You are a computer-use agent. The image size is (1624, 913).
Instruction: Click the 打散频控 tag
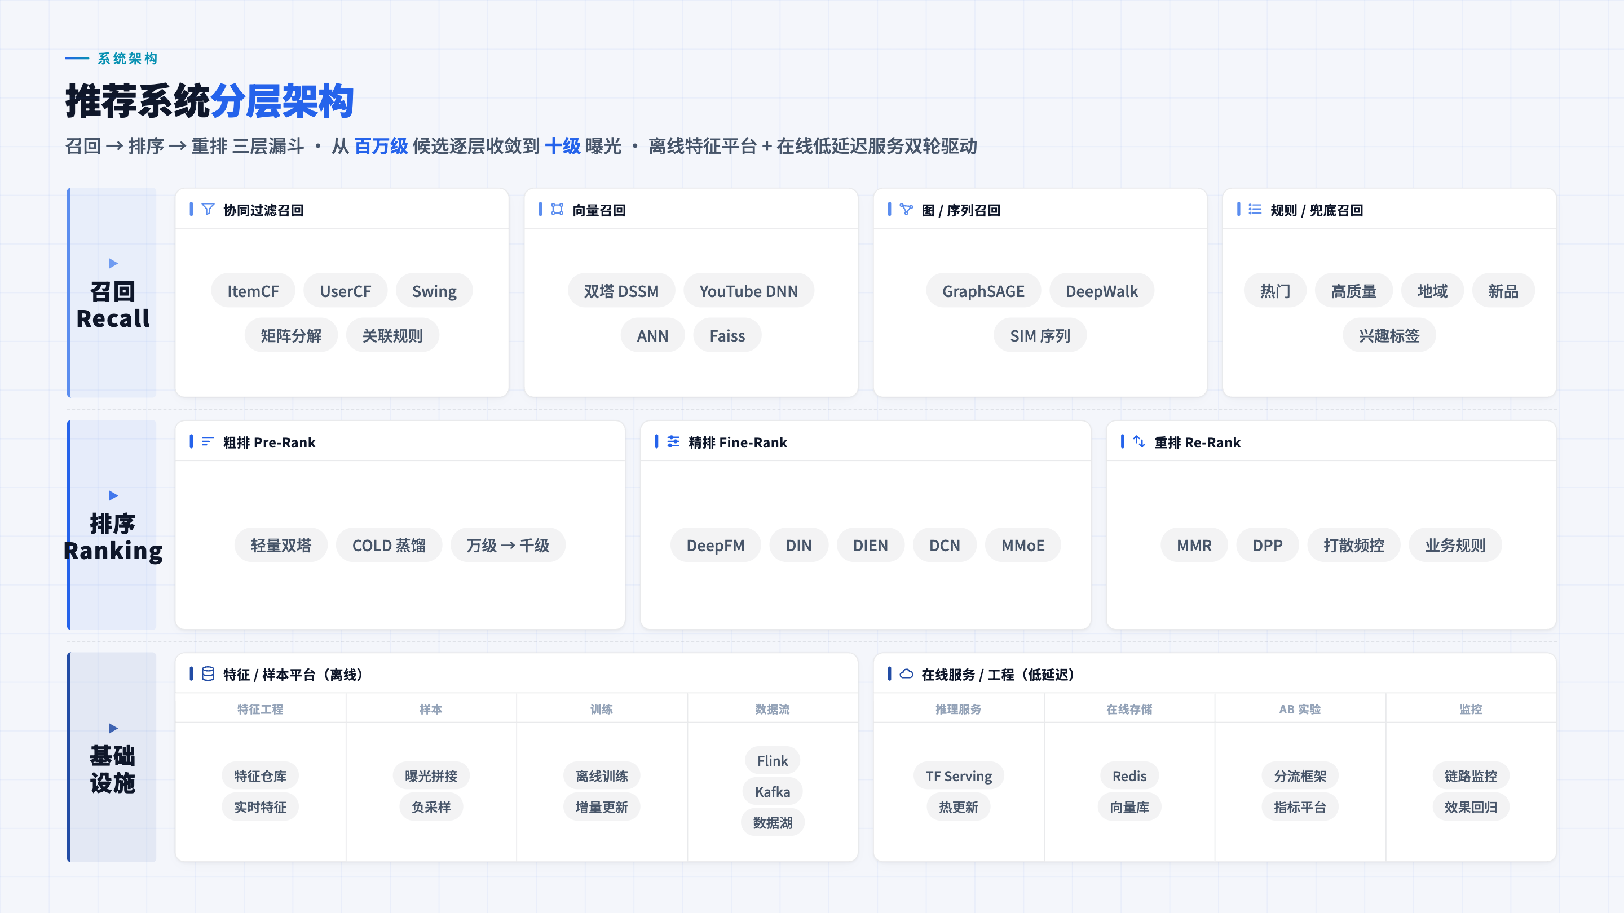pyautogui.click(x=1354, y=545)
